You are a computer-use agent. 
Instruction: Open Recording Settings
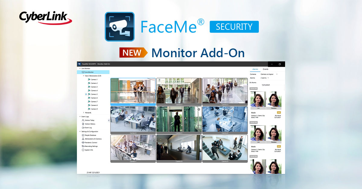coord(92,146)
